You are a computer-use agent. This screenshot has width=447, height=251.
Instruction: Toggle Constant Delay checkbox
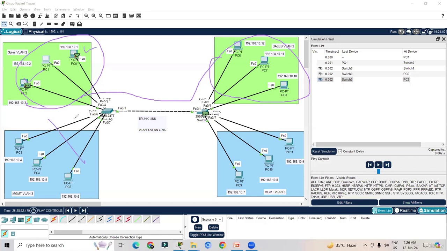340,151
